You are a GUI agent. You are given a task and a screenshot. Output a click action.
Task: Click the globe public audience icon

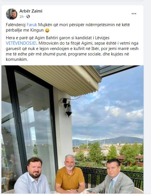tap(28, 16)
